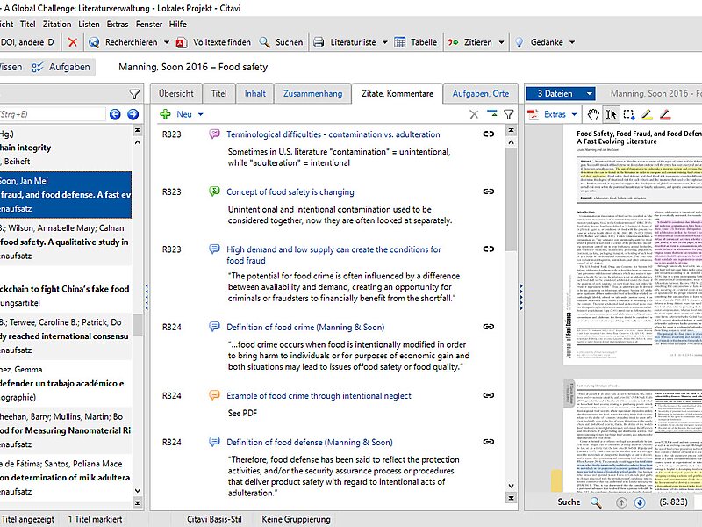Click the title list vertical scrollbar thumb

[x=138, y=324]
